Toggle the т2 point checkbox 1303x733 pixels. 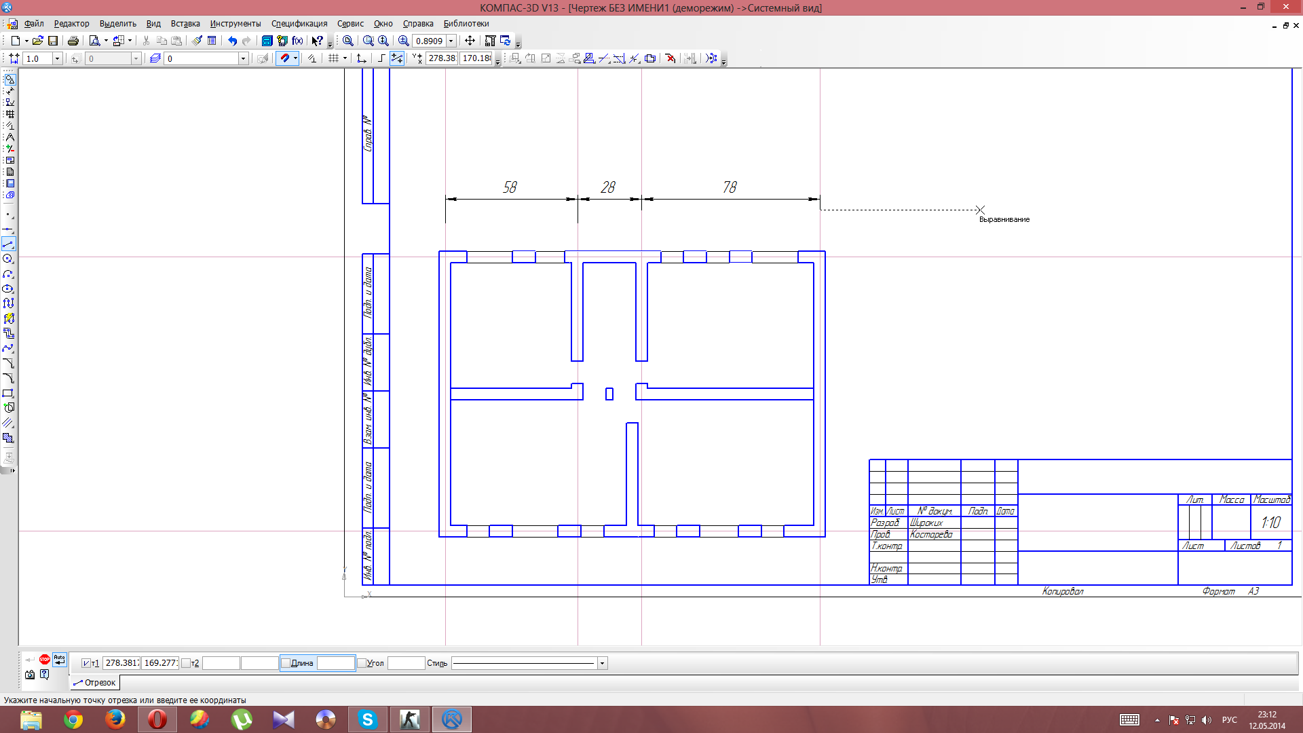(186, 663)
